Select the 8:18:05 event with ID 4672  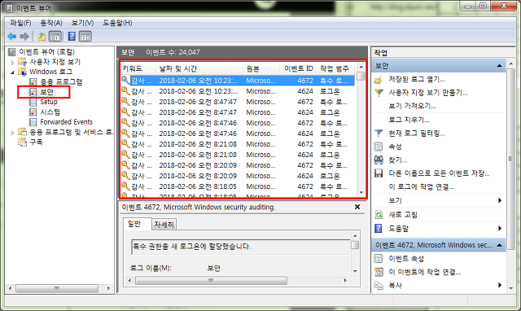[238, 186]
